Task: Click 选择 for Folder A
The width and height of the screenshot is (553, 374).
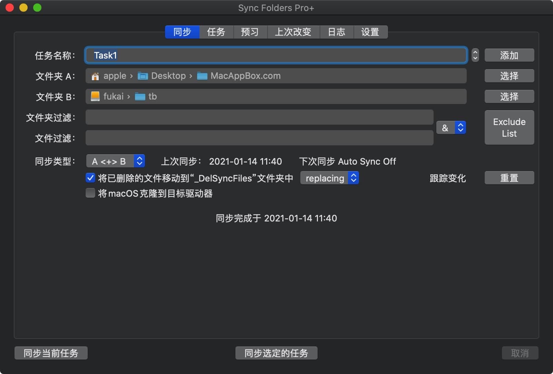Action: click(x=509, y=76)
